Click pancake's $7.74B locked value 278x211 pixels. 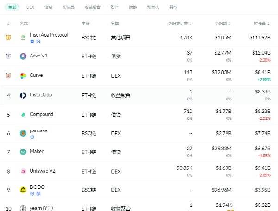coord(263,133)
